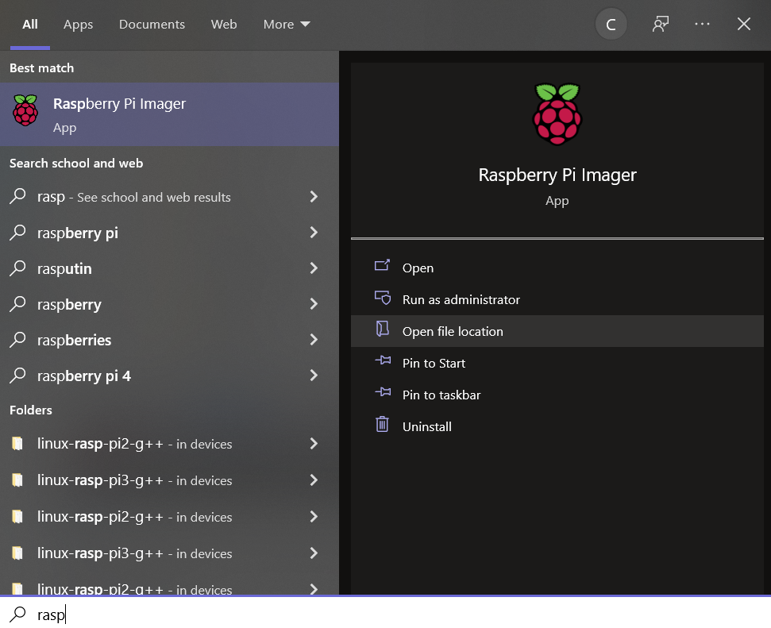Open the feedback person icon in the header

tap(661, 24)
